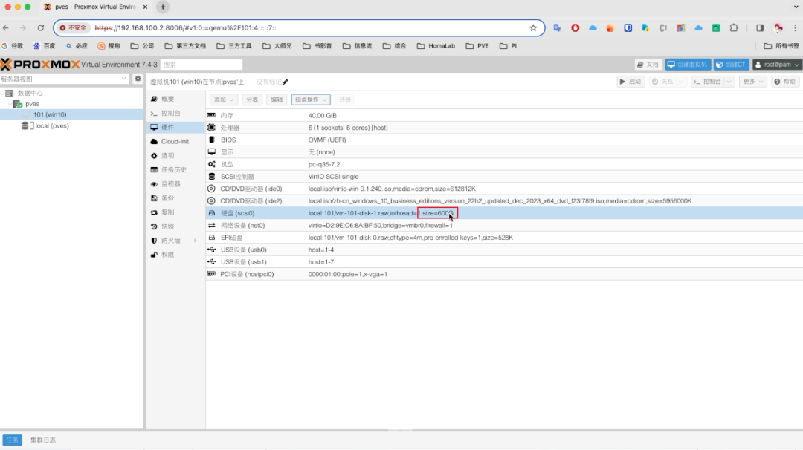Click the Proxmox logo
Viewport: 803px width, 450px height.
pos(40,65)
